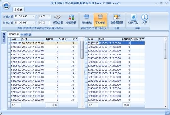Sort left table by 时段长 column
Viewport: 170px width, 115px height.
click(65, 39)
